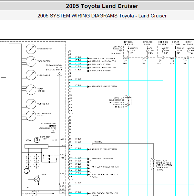The image size is (194, 196).
Task: Click the Speedometer gauge symbol
Action: click(x=31, y=49)
